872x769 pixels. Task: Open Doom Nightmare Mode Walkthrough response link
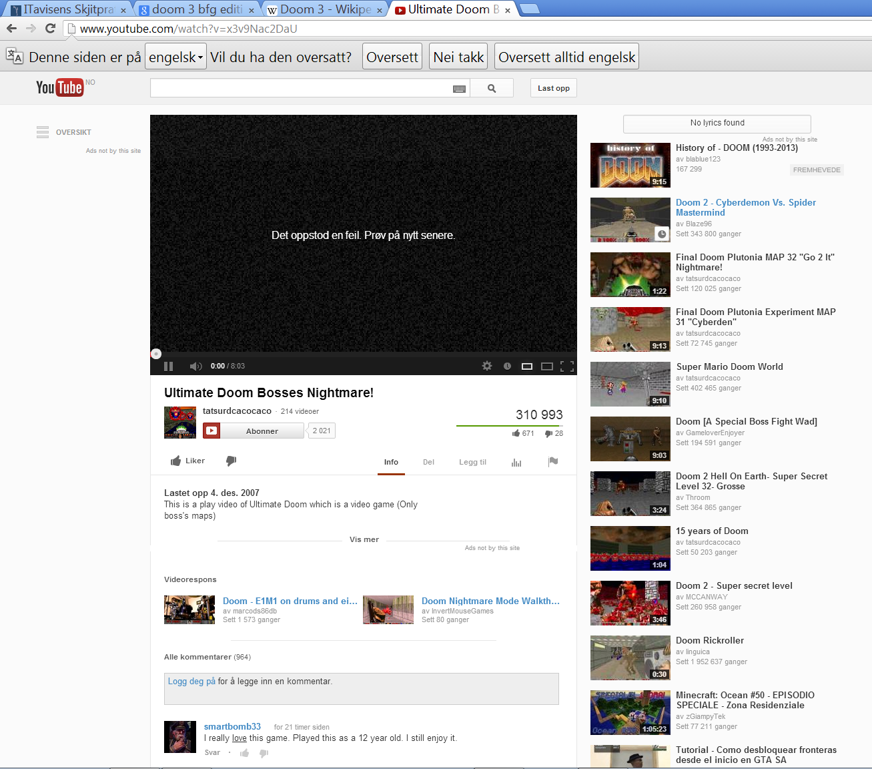click(x=490, y=601)
